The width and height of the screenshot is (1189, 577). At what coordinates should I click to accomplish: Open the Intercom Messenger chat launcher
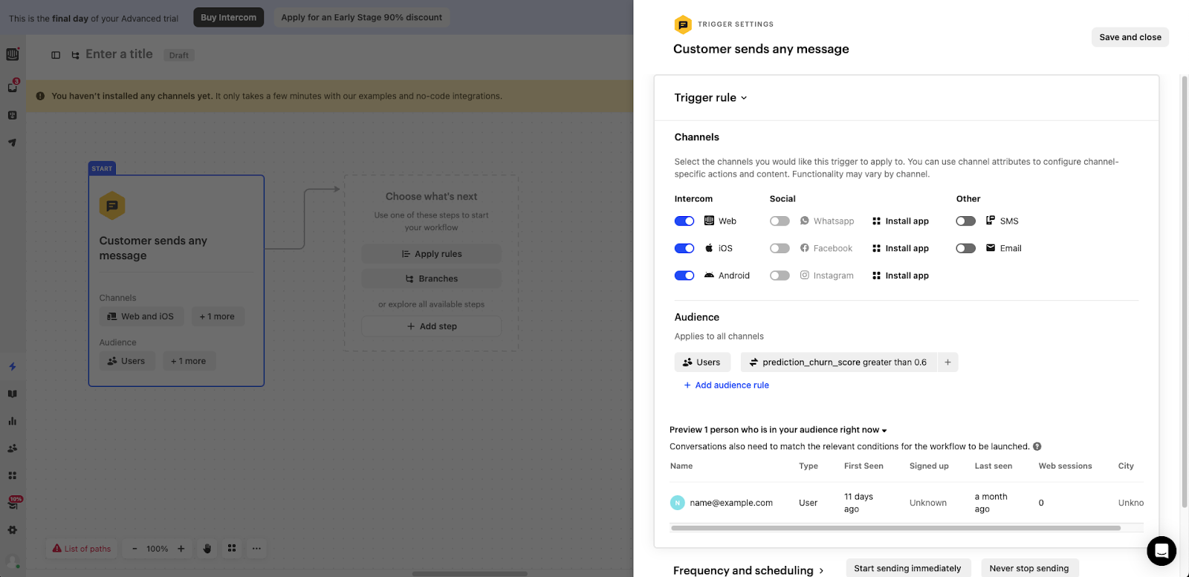[x=1162, y=551]
